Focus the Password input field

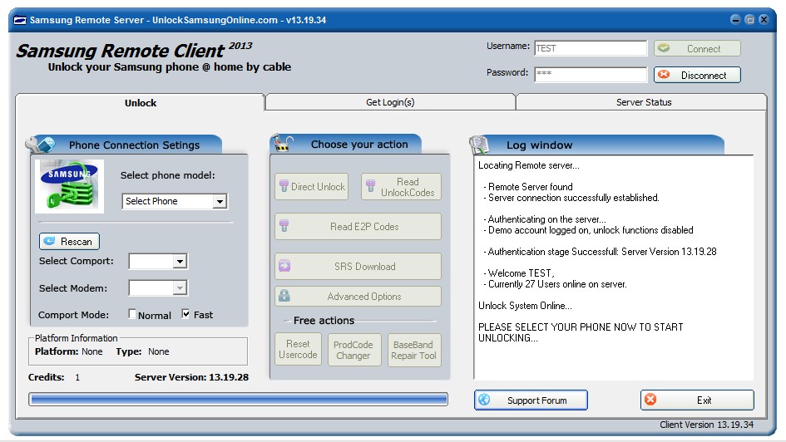[x=591, y=74]
